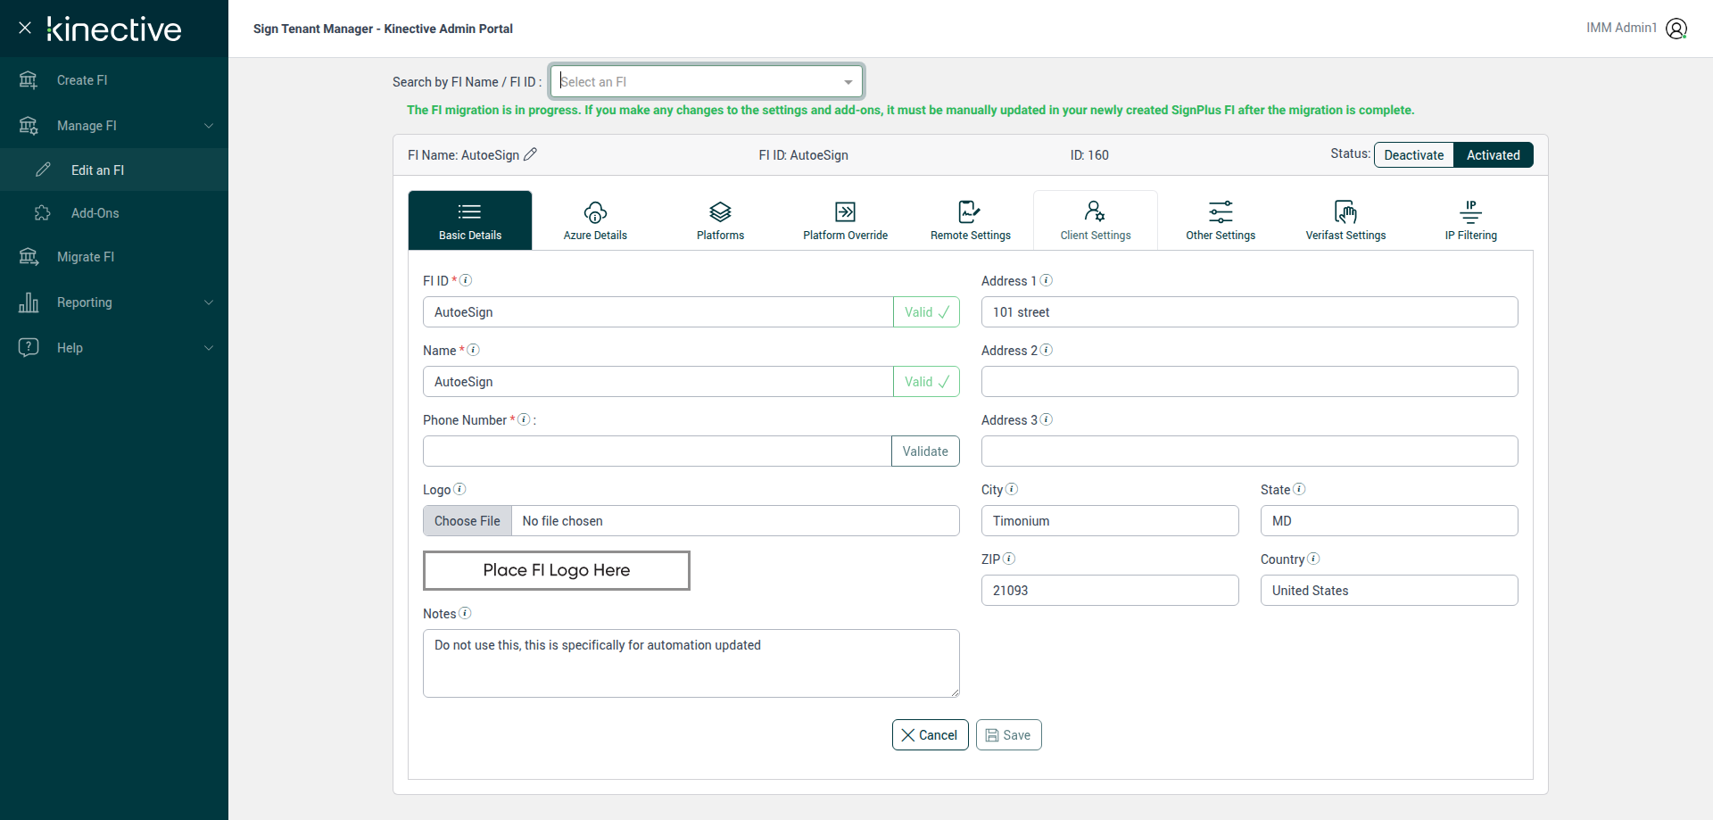Click inside the Notes text area

[691, 664]
